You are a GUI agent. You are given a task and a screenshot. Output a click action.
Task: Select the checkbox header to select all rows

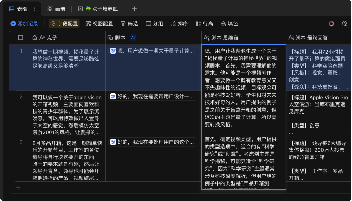[x=20, y=38]
